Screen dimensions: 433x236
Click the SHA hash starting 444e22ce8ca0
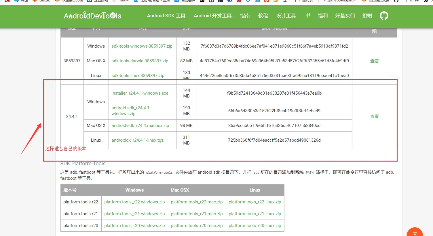click(x=274, y=76)
